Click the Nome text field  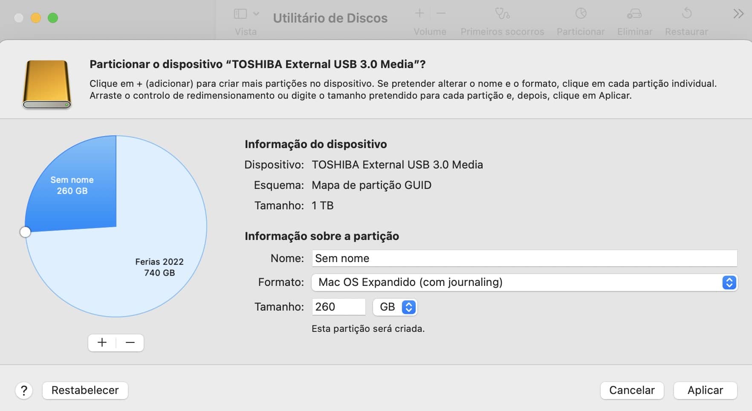coord(524,258)
